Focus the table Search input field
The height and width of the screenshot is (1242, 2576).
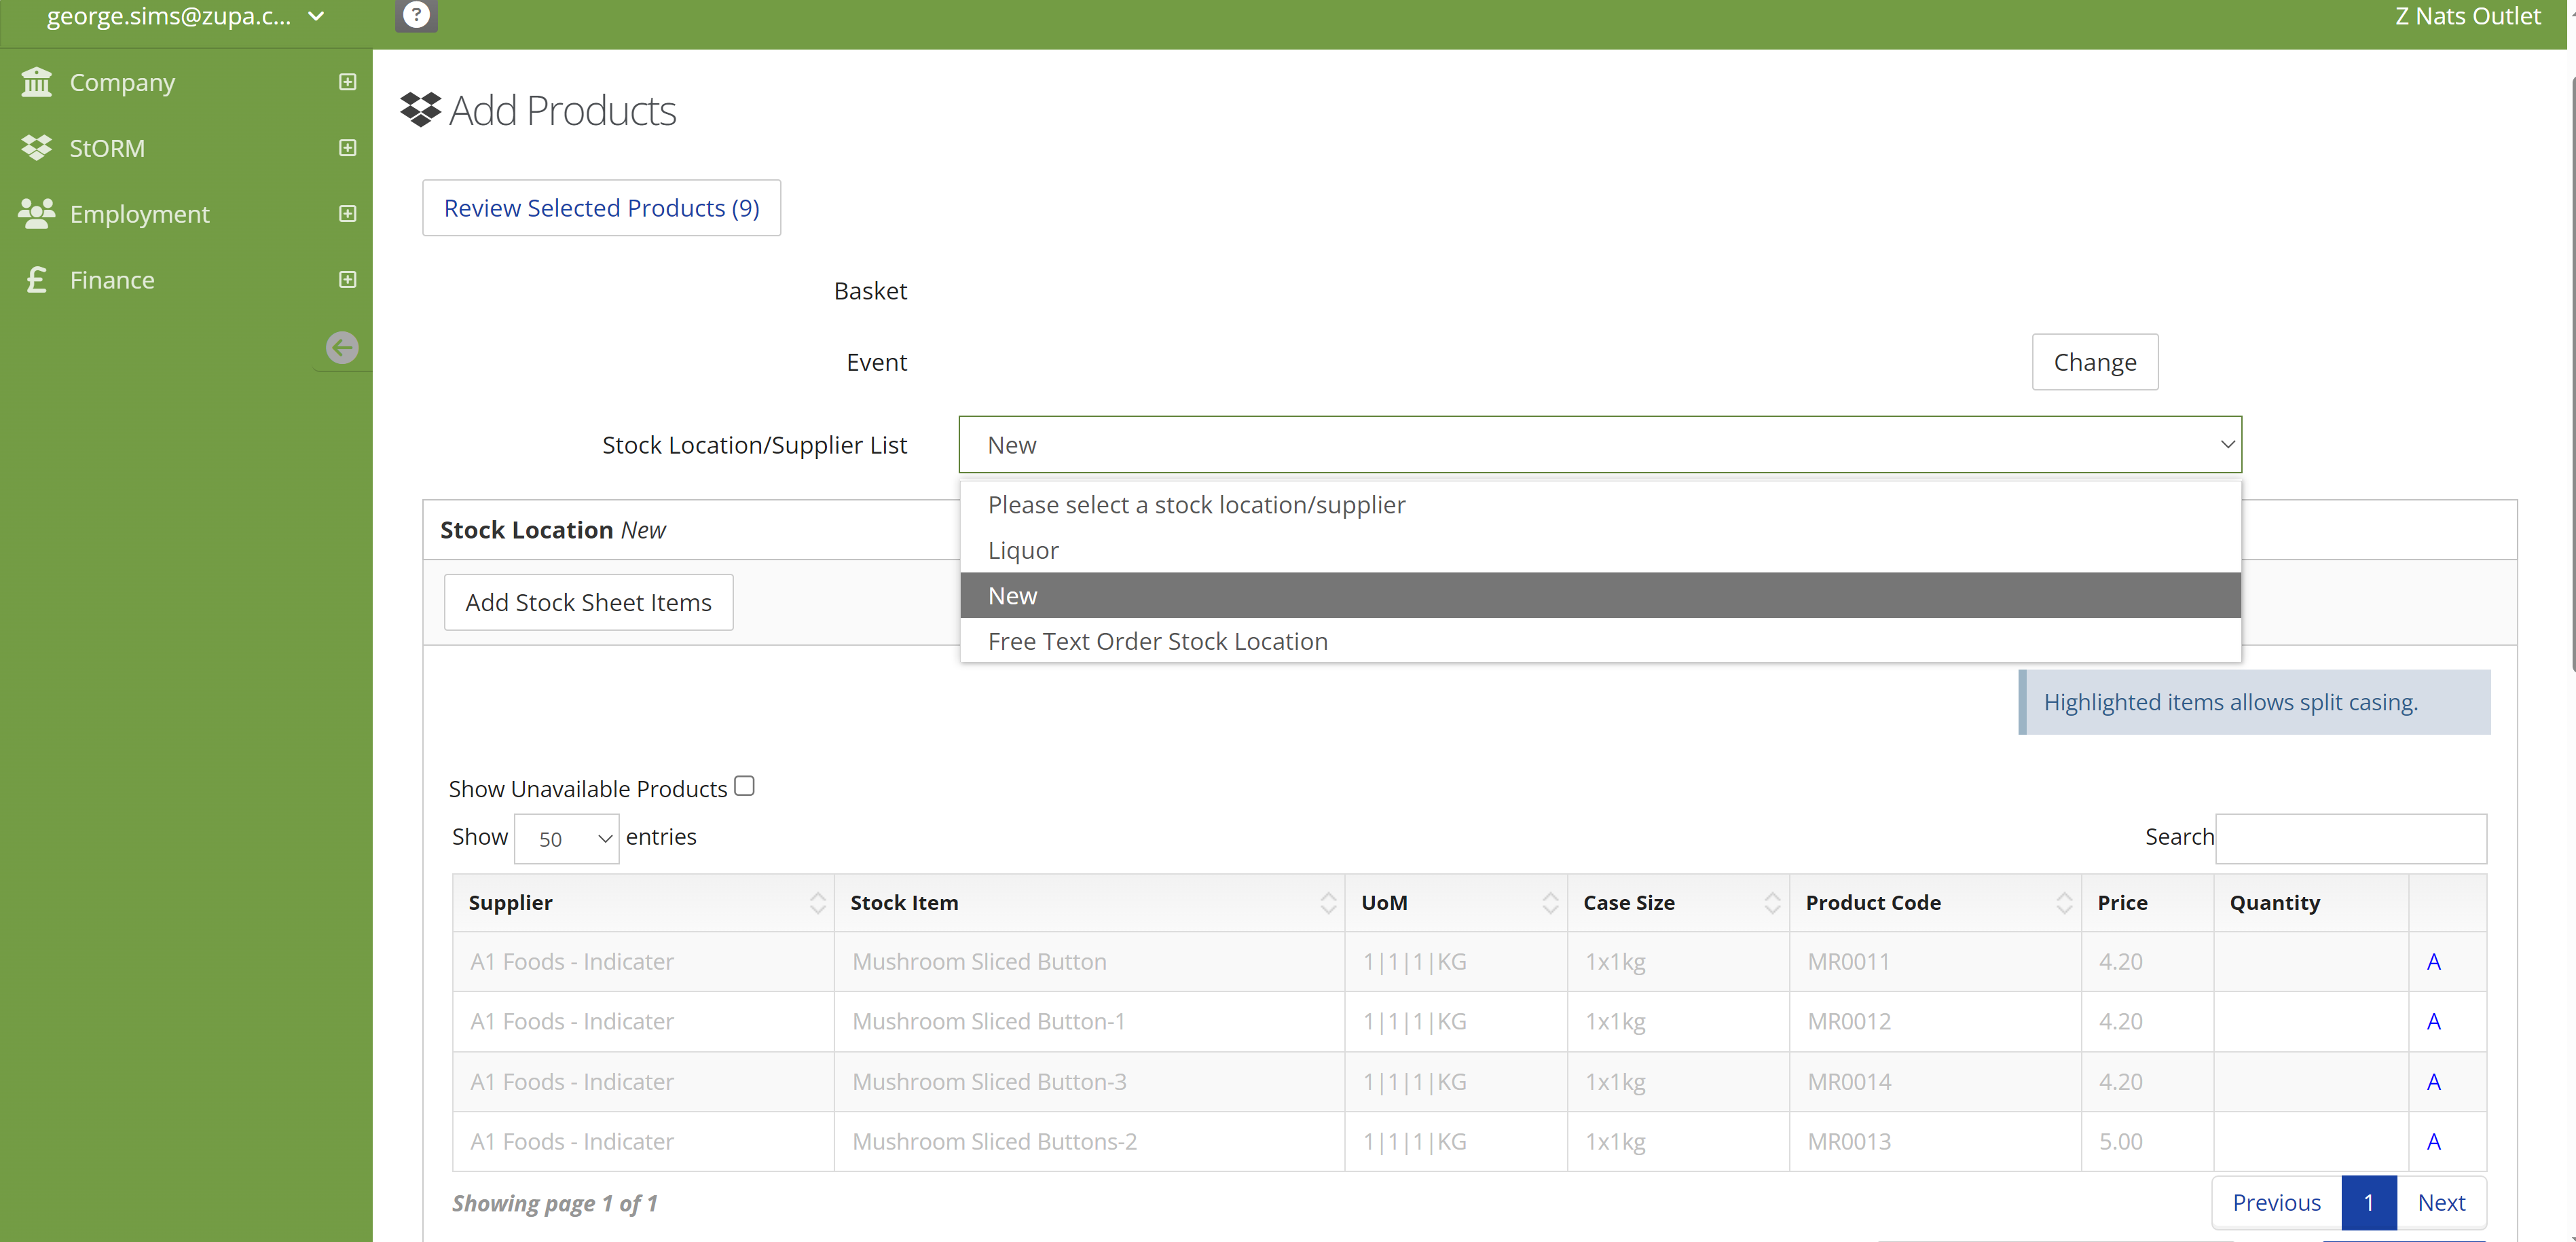coord(2351,839)
